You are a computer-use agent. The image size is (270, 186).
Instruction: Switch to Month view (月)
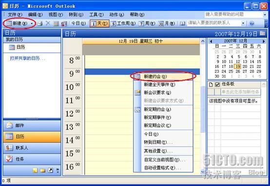point(167,23)
